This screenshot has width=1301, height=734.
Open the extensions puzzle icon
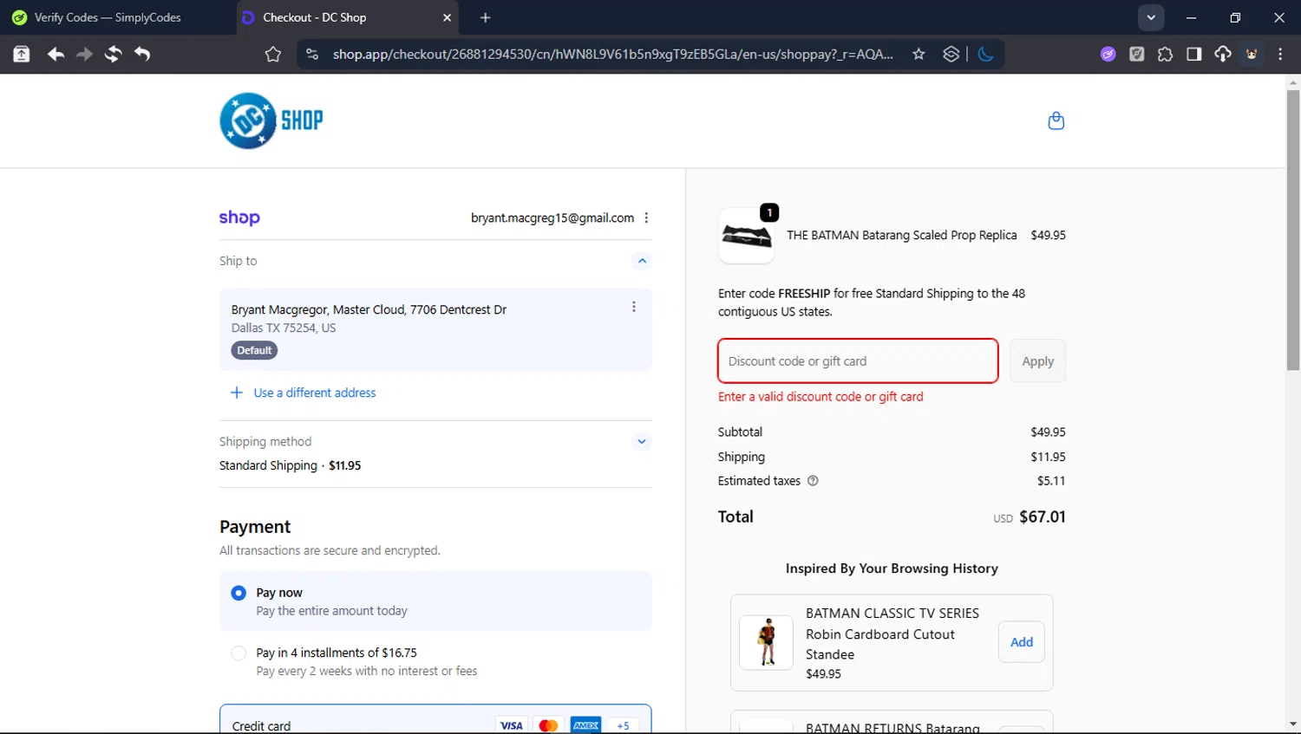(1165, 54)
